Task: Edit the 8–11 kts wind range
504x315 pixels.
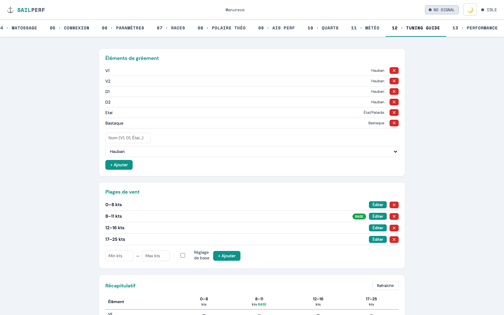Action: pos(378,216)
